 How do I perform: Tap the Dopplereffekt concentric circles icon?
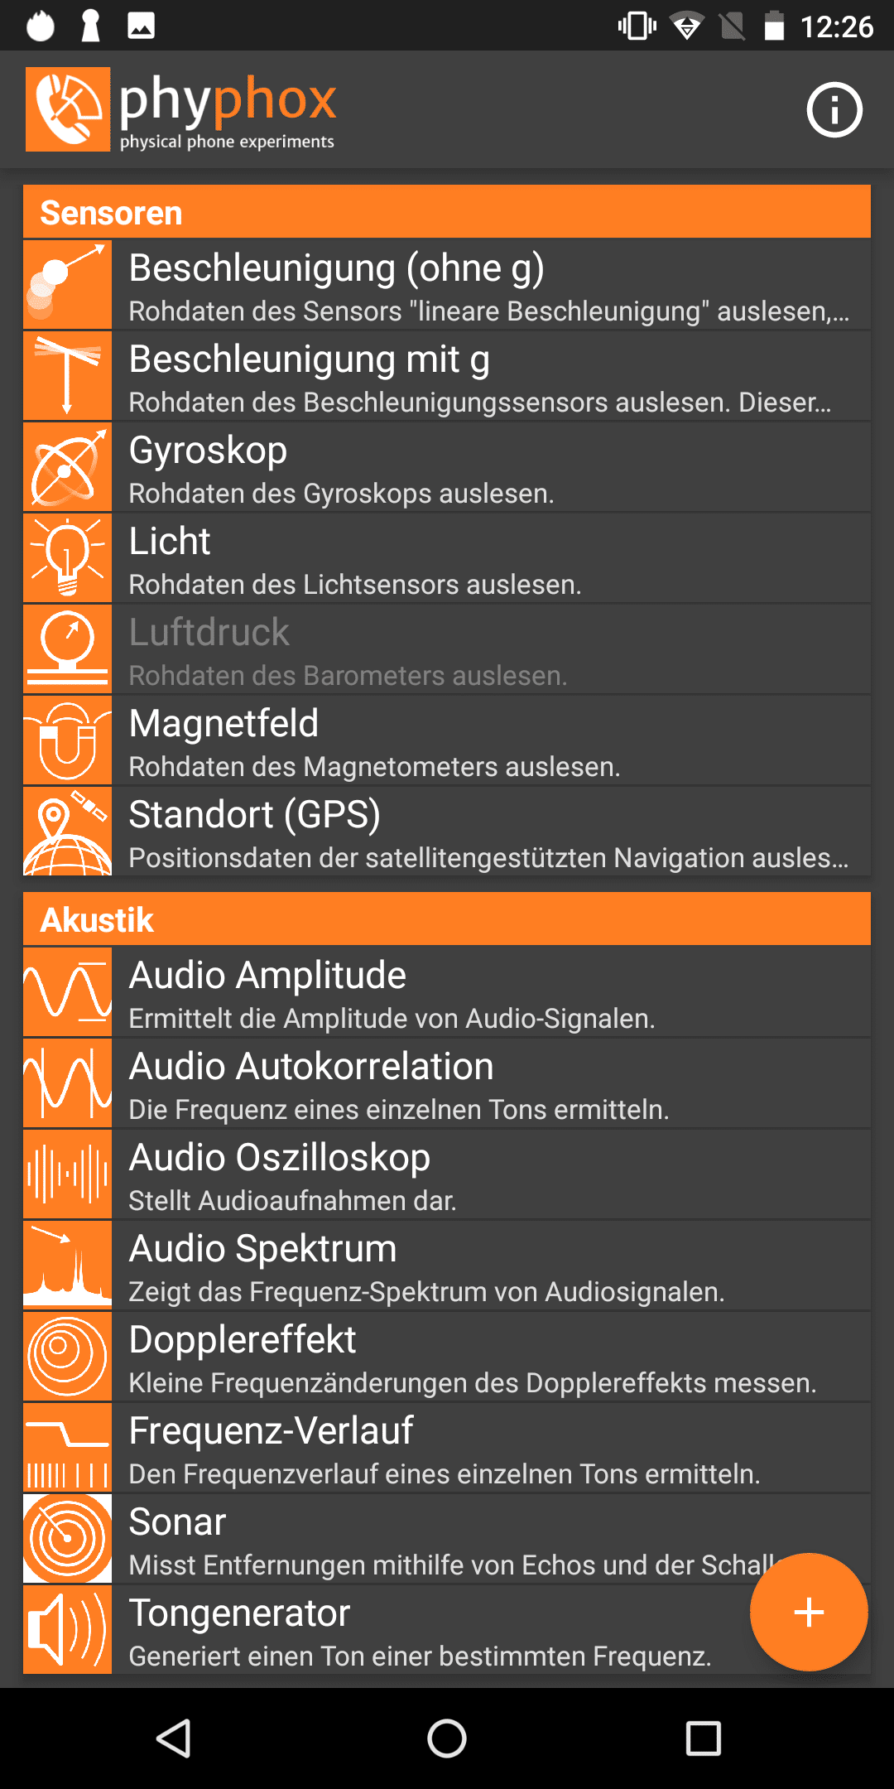(x=68, y=1357)
